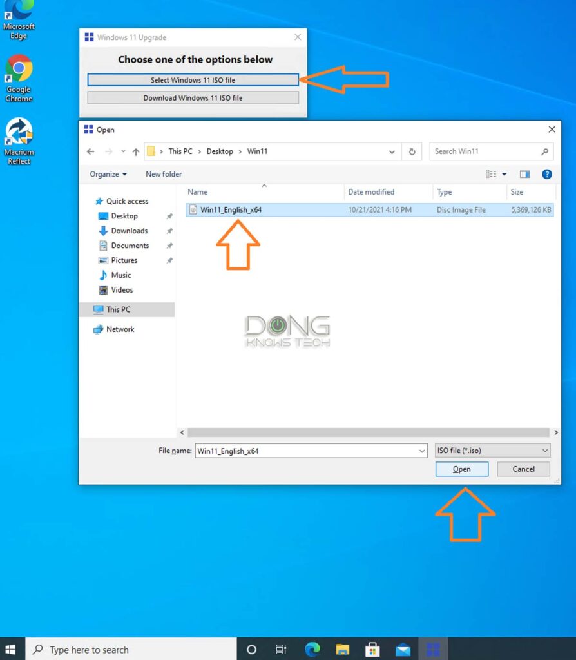Viewport: 576px width, 660px height.
Task: Select Quick access in navigation pane
Action: [122, 201]
